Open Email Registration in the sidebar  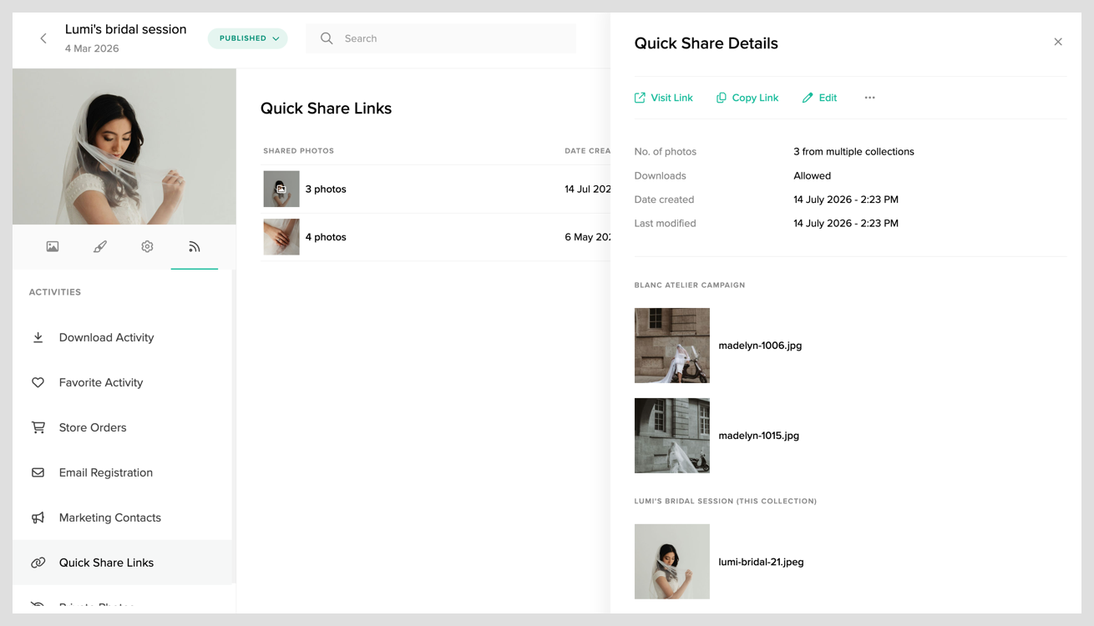(x=122, y=472)
